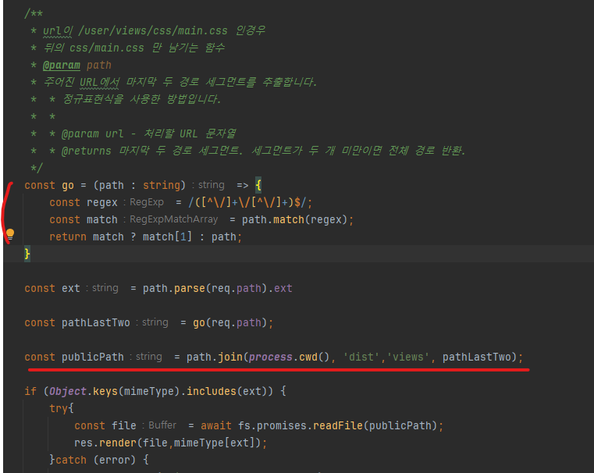This screenshot has width=594, height=473.
Task: Click 'res.render(file,mimeType[ext])' line
Action: pyautogui.click(x=170, y=443)
